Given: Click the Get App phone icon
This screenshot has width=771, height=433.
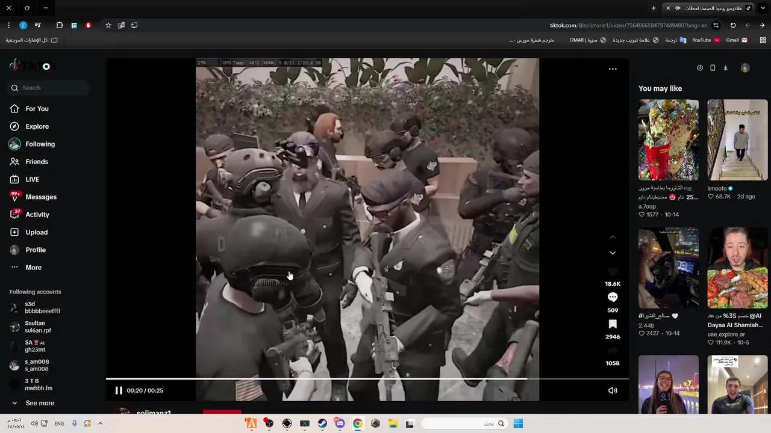Looking at the screenshot, I should 713,68.
